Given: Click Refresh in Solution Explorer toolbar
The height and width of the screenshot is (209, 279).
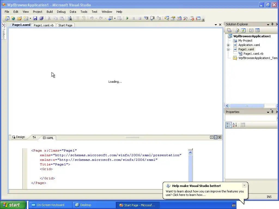Looking at the screenshot, I should [x=243, y=30].
